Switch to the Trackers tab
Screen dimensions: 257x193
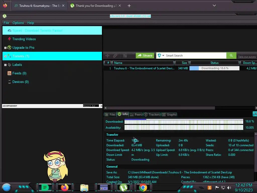click(152, 115)
